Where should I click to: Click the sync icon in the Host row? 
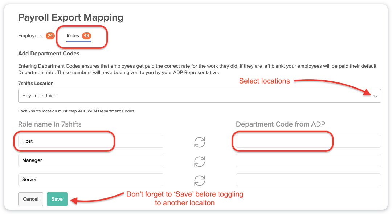200,142
